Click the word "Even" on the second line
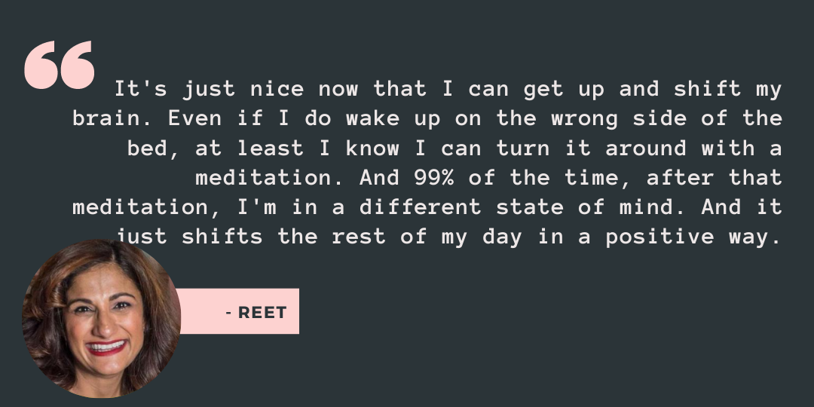 195,118
